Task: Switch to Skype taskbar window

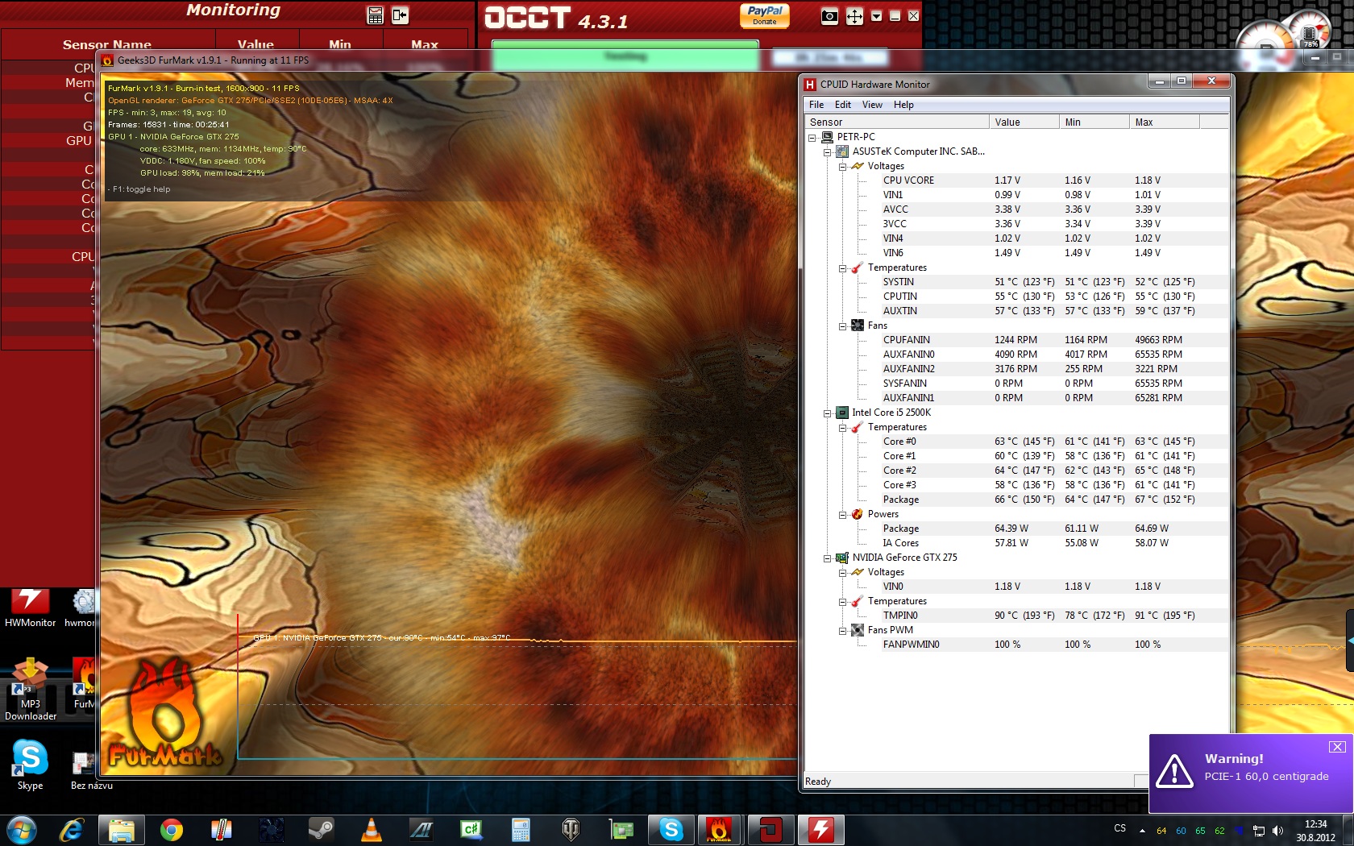Action: (x=671, y=830)
